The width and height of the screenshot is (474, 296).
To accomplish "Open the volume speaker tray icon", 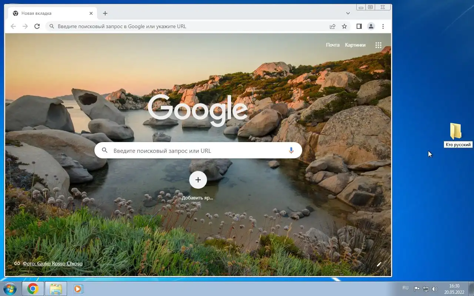I will point(435,289).
